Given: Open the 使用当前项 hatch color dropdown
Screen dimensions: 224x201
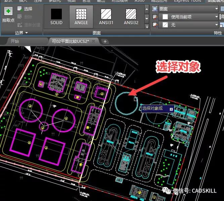Looking at the screenshot, I should 188,17.
